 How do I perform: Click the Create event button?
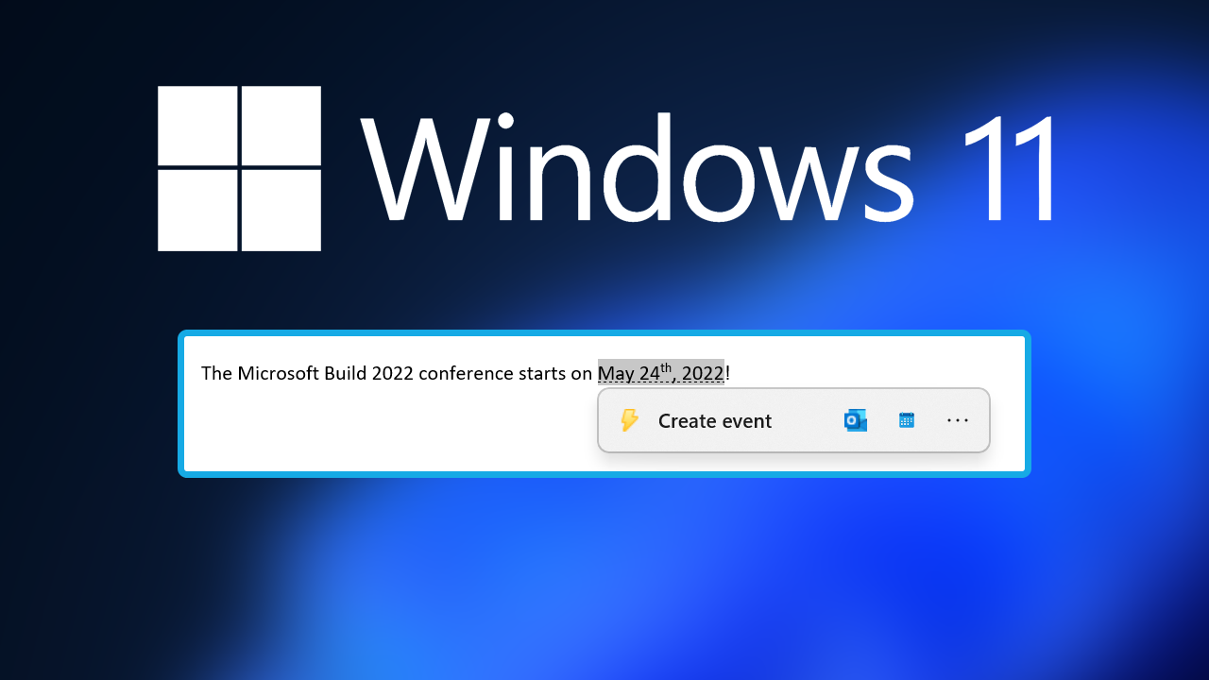(715, 421)
